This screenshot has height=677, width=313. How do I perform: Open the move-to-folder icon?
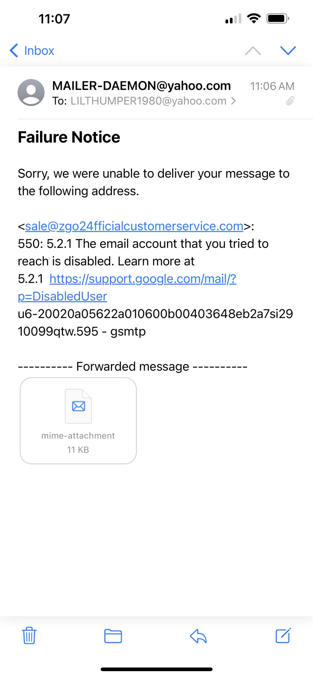[113, 636]
